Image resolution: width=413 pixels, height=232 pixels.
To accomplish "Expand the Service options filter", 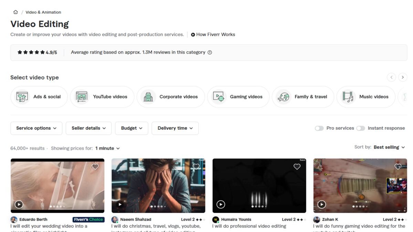I will coord(36,128).
